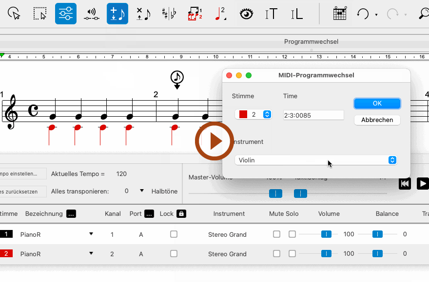Enable Mute checkbox on track 2
Screen dimensions: 429x282
coord(276,254)
